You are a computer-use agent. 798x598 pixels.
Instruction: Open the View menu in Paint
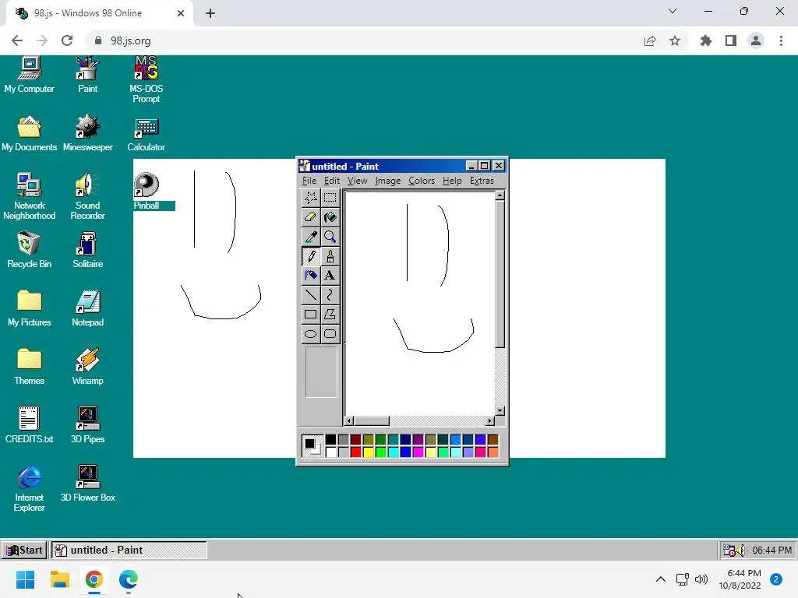[357, 181]
